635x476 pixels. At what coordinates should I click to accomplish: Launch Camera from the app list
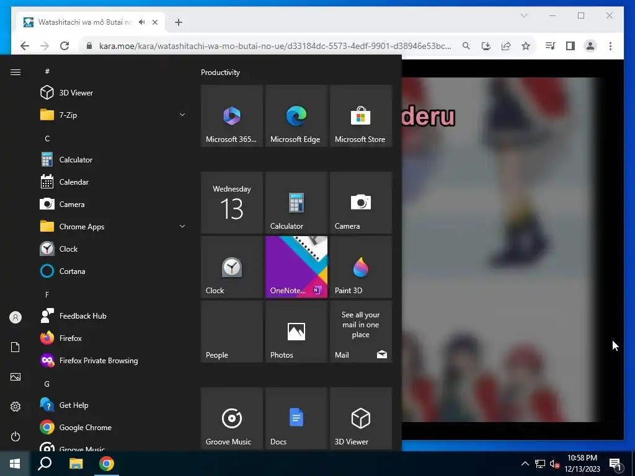(x=113, y=204)
